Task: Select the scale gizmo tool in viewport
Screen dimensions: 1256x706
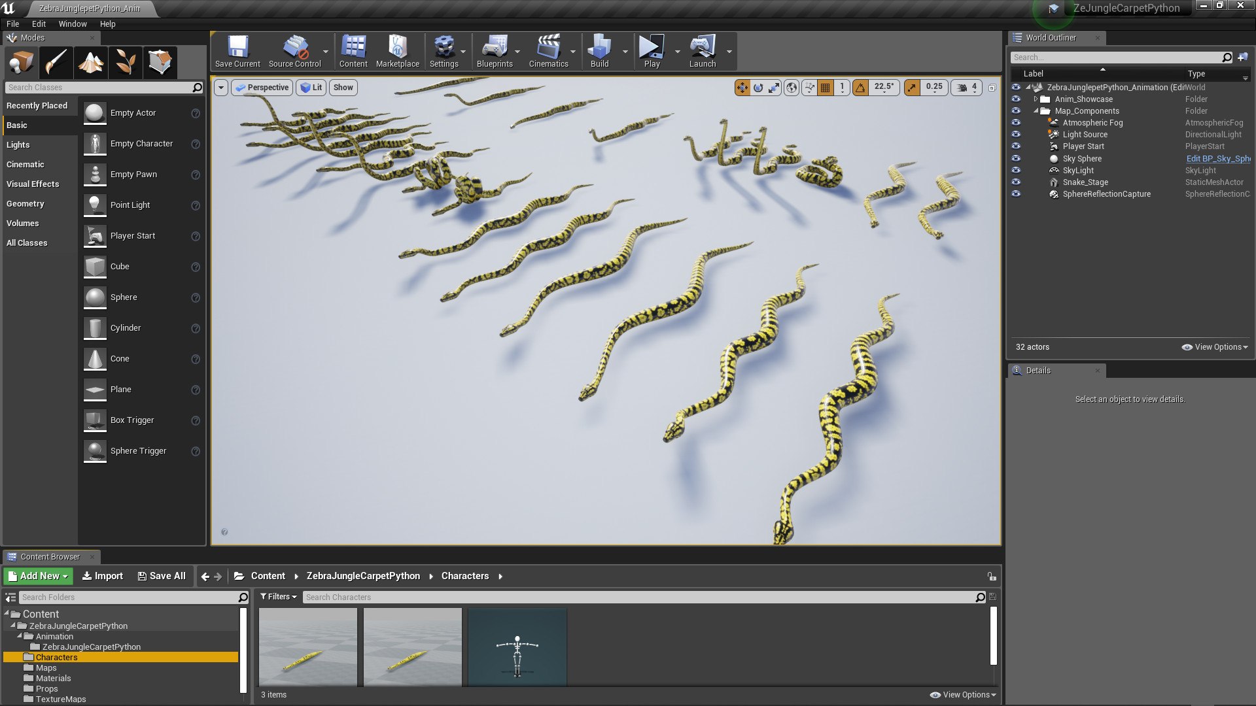Action: (774, 87)
